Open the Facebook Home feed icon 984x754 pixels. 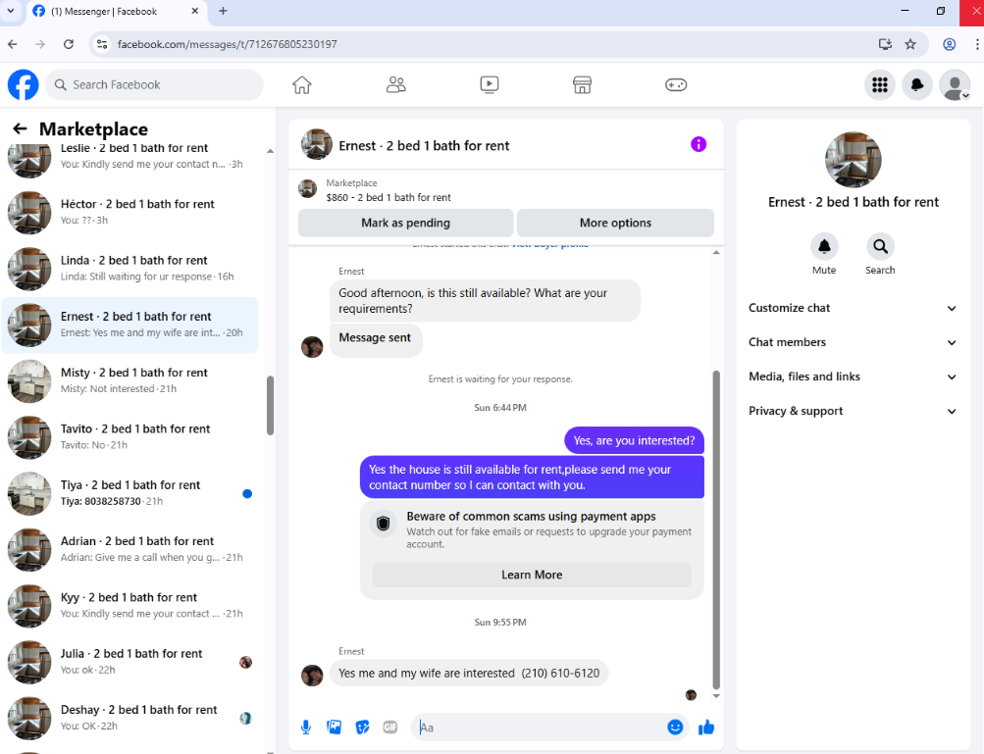pyautogui.click(x=302, y=84)
